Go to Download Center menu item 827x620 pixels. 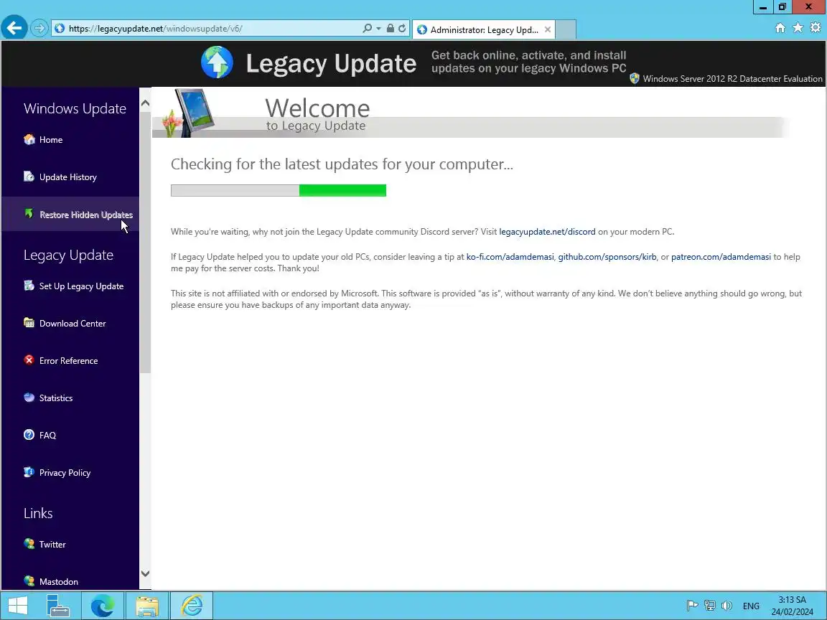[73, 323]
